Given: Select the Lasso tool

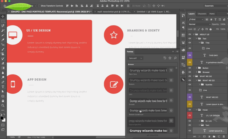Looking at the screenshot, I should [3, 26].
